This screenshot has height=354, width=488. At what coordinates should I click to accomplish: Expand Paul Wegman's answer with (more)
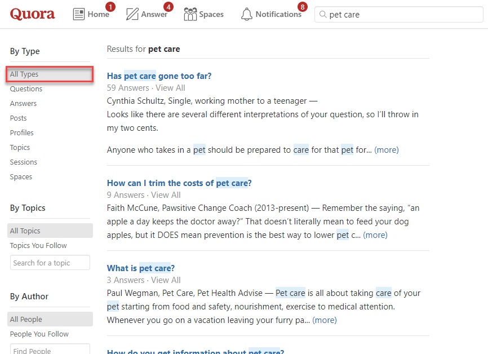click(324, 320)
